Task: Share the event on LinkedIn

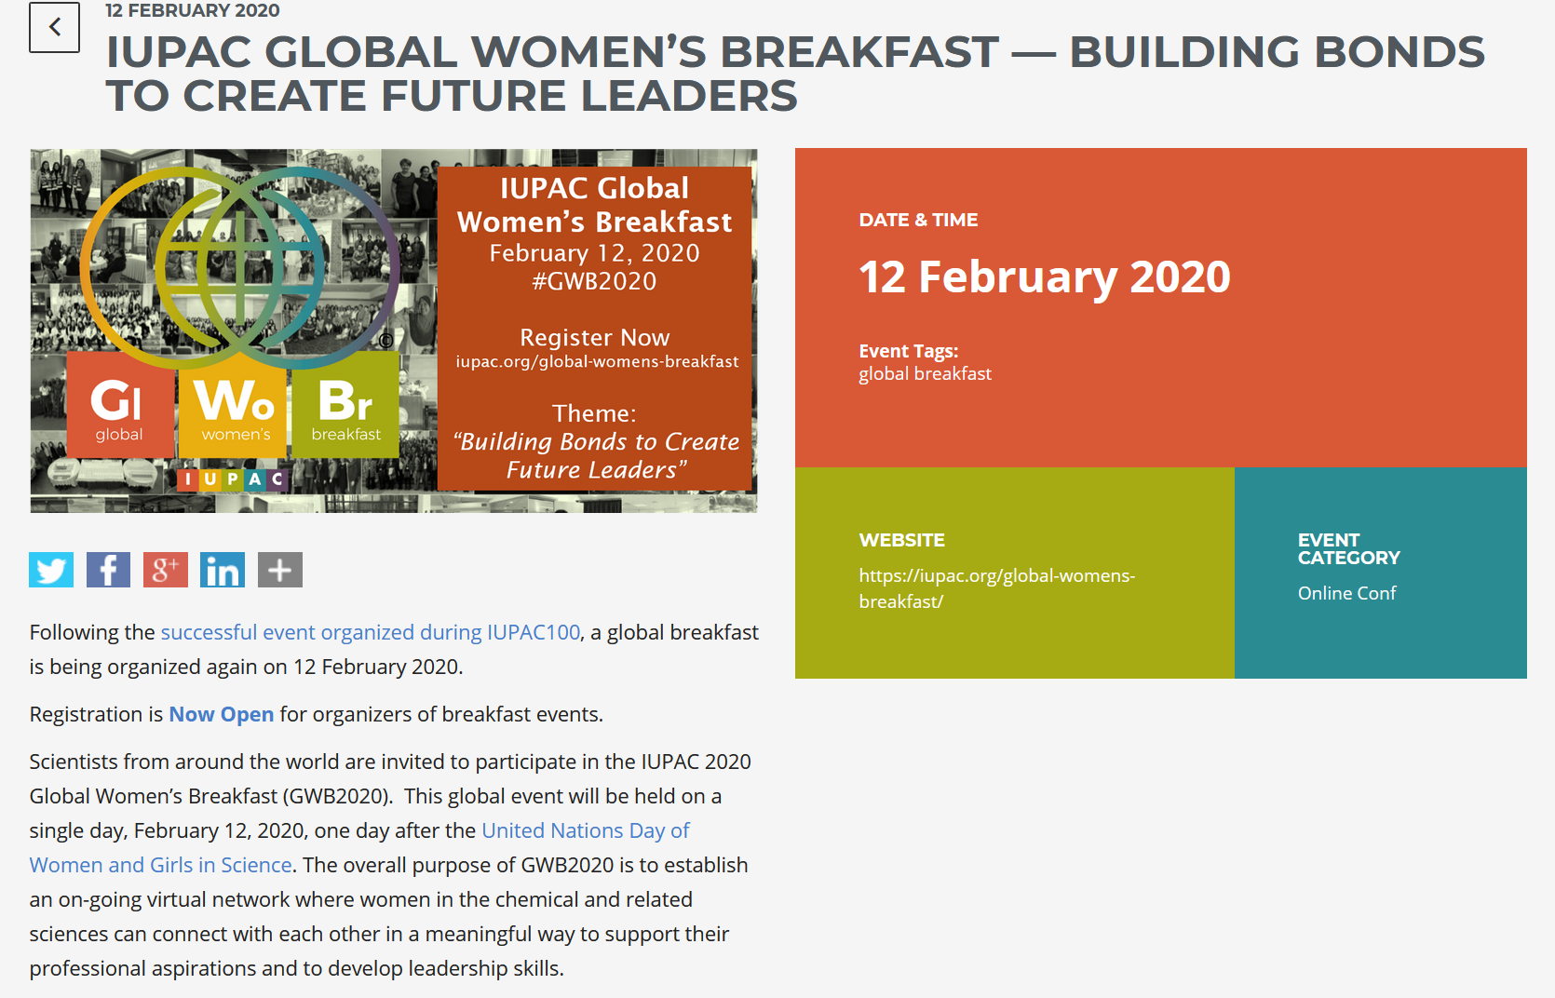Action: (x=223, y=570)
